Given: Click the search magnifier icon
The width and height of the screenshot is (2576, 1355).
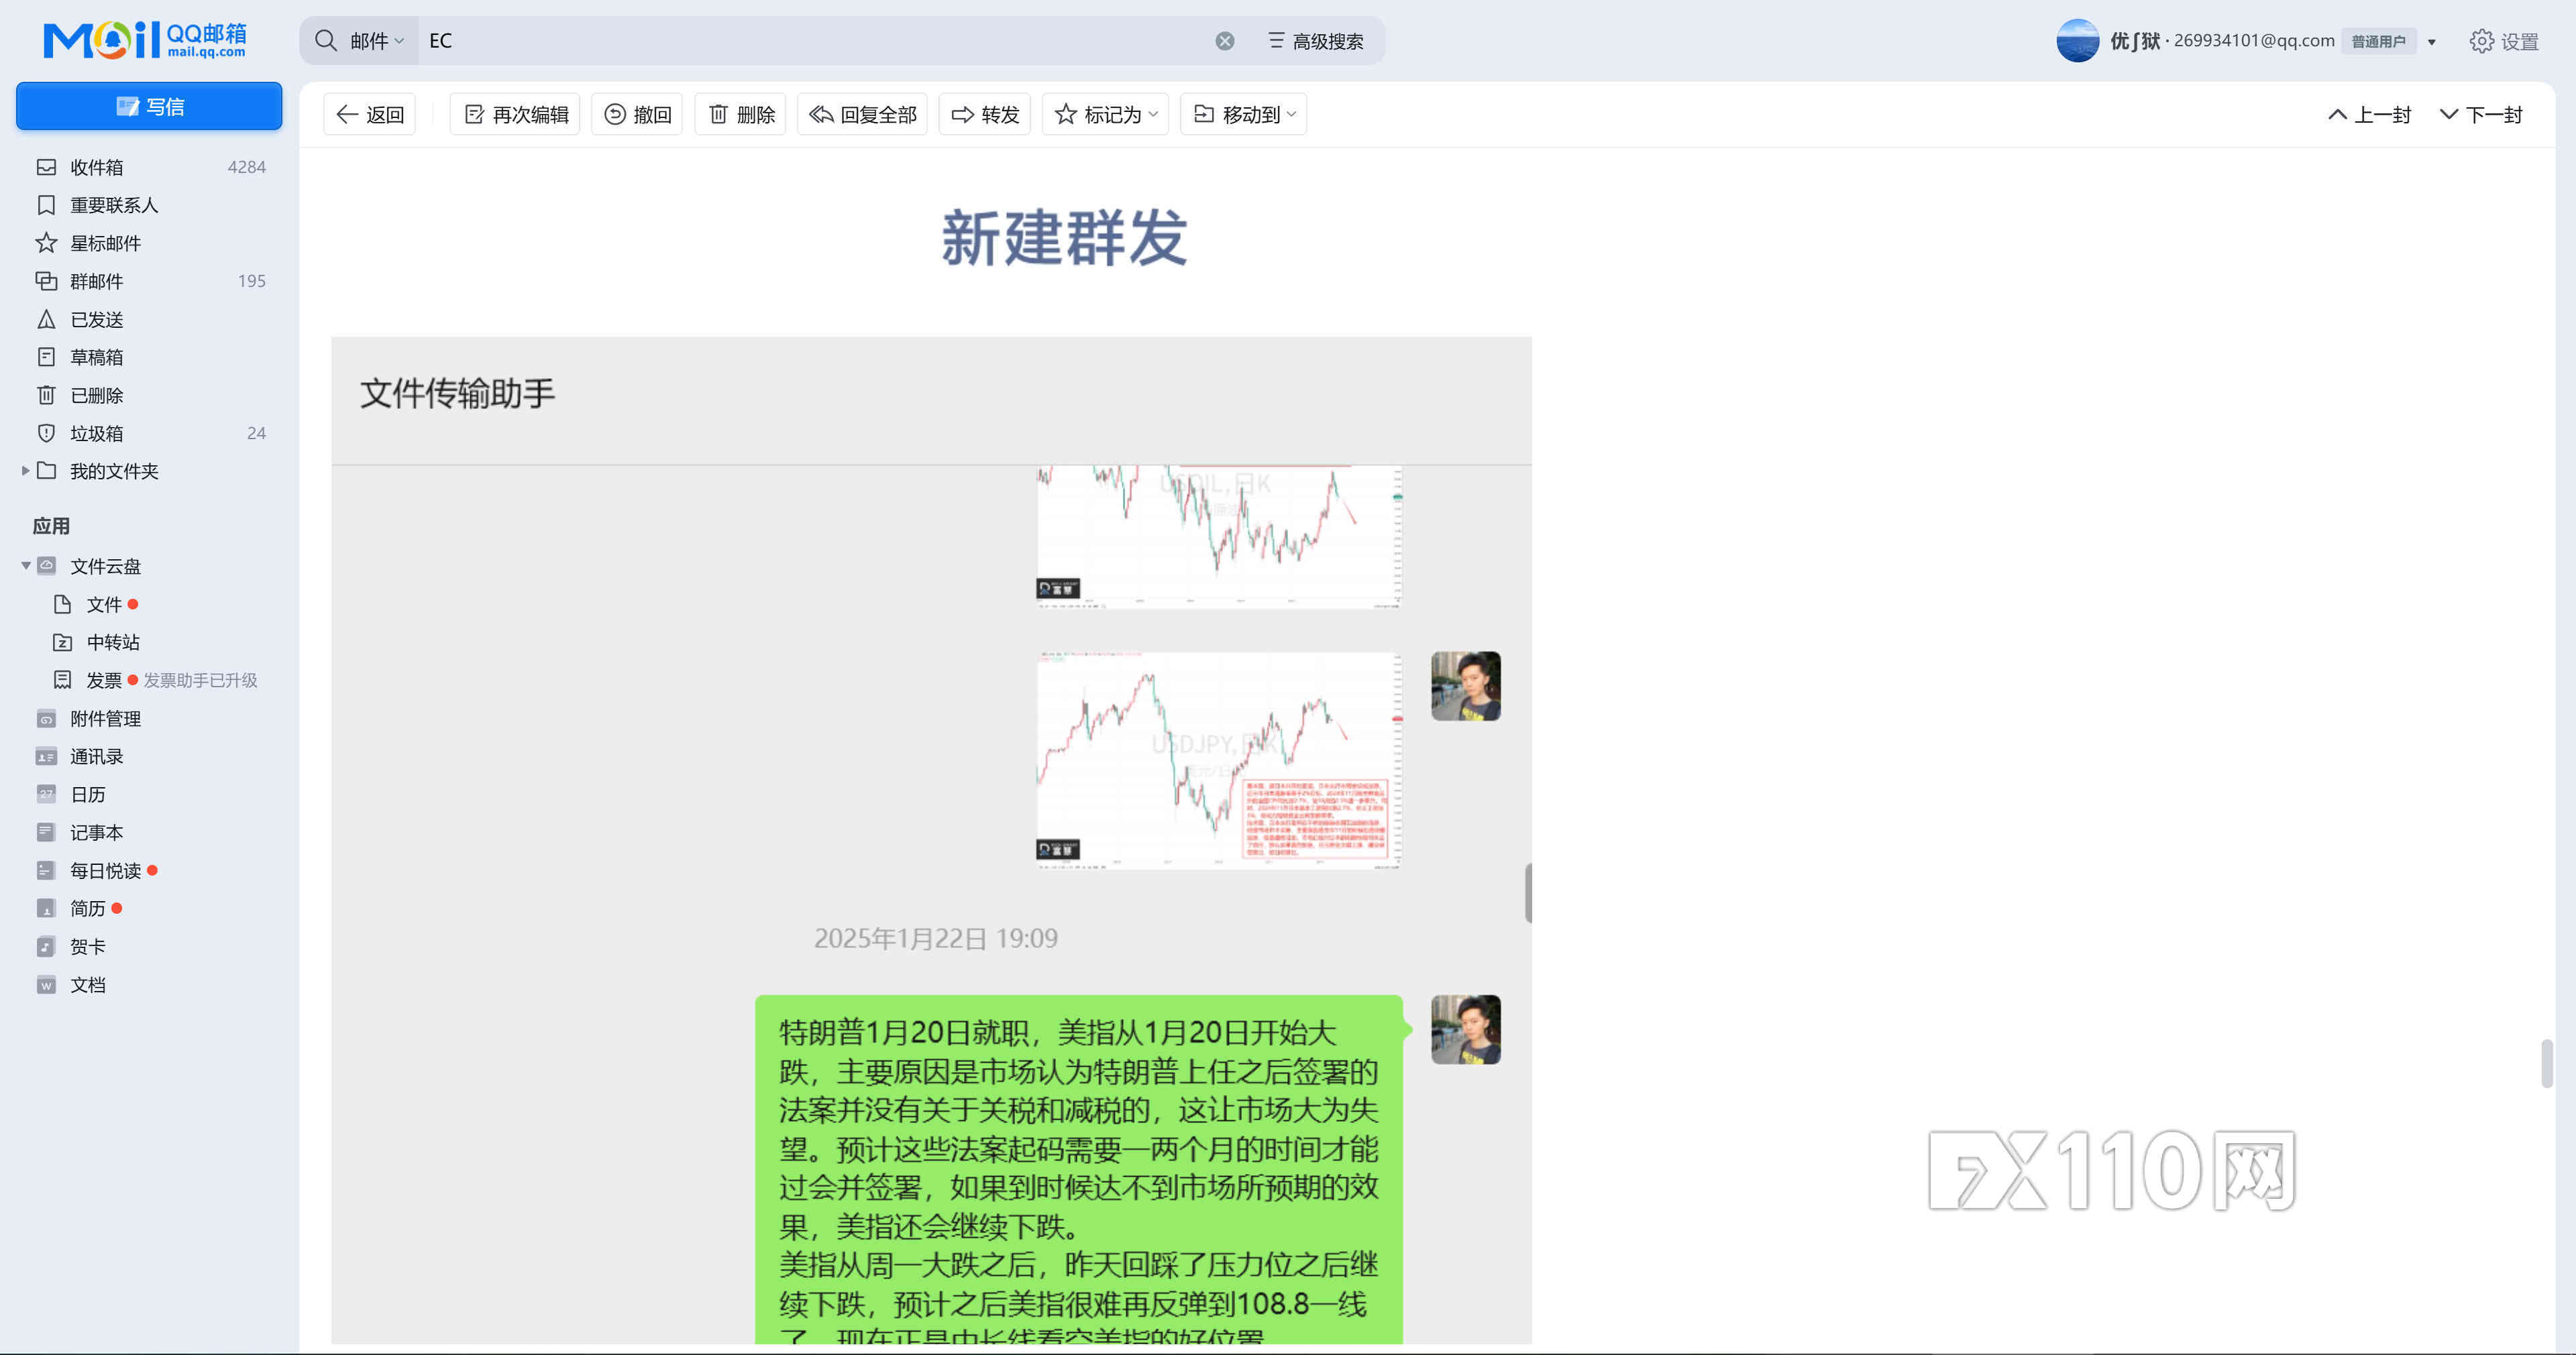Looking at the screenshot, I should coord(326,41).
